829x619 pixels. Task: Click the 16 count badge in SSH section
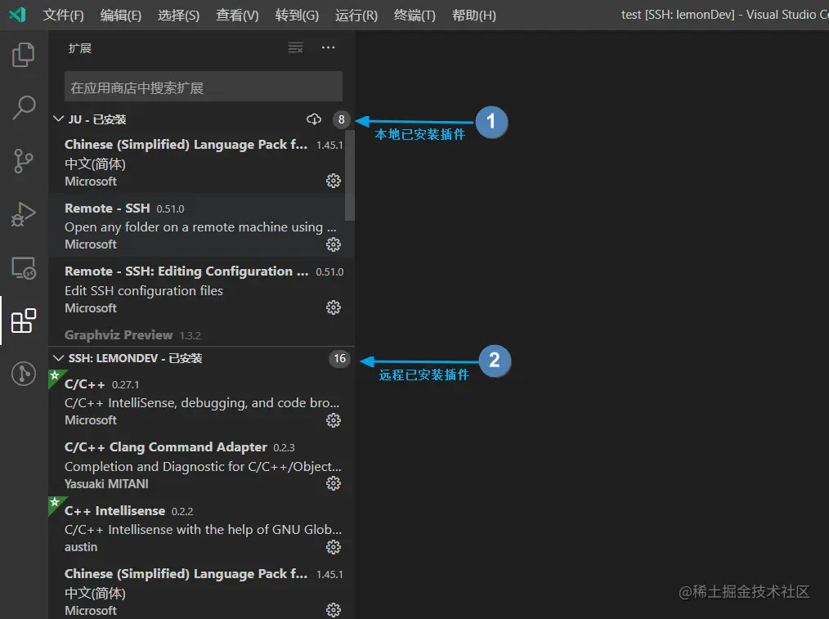339,358
